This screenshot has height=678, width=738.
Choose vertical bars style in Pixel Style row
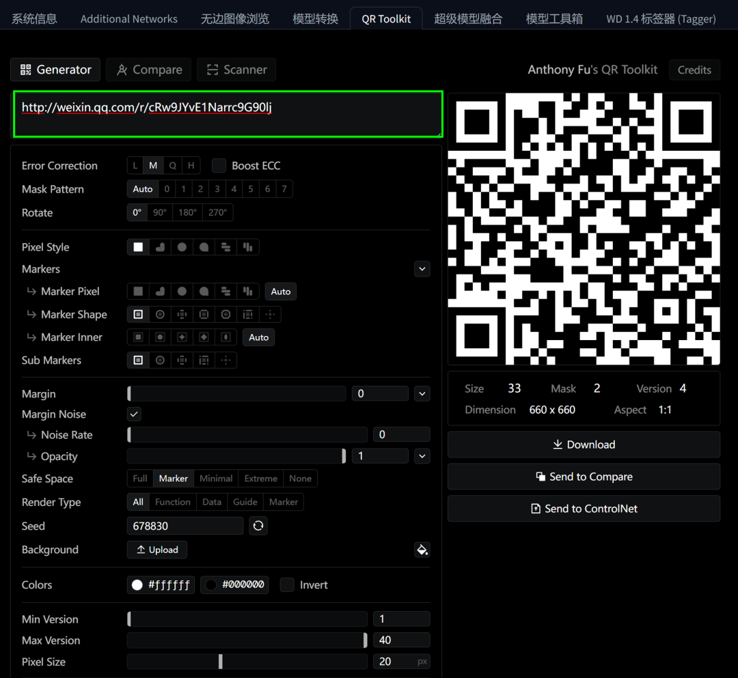[248, 247]
